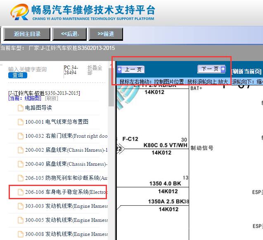Click the document icon beside 100-032
Screen dimensions: 263x240
pos(21,136)
